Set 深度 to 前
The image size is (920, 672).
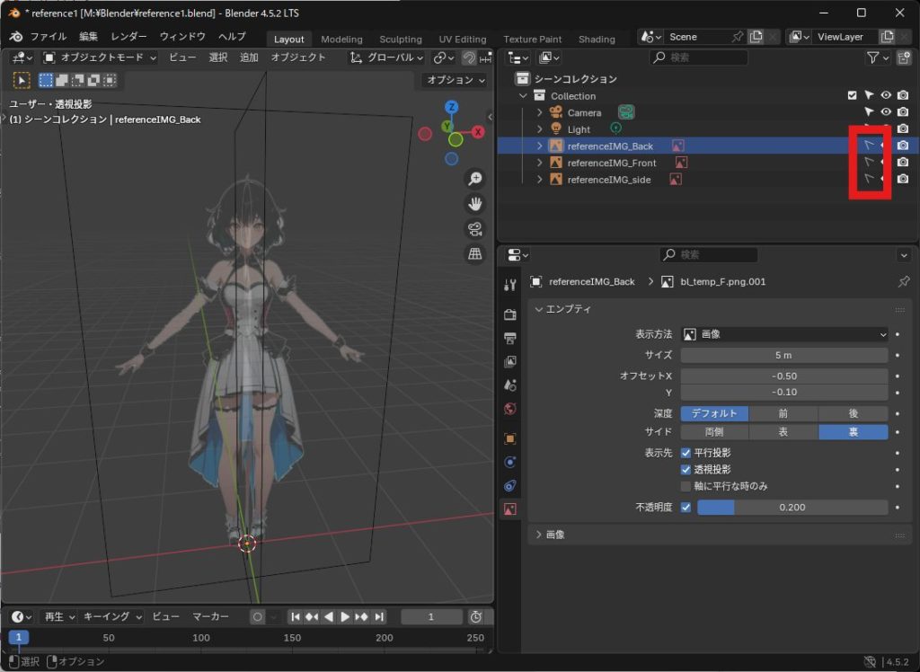point(783,413)
